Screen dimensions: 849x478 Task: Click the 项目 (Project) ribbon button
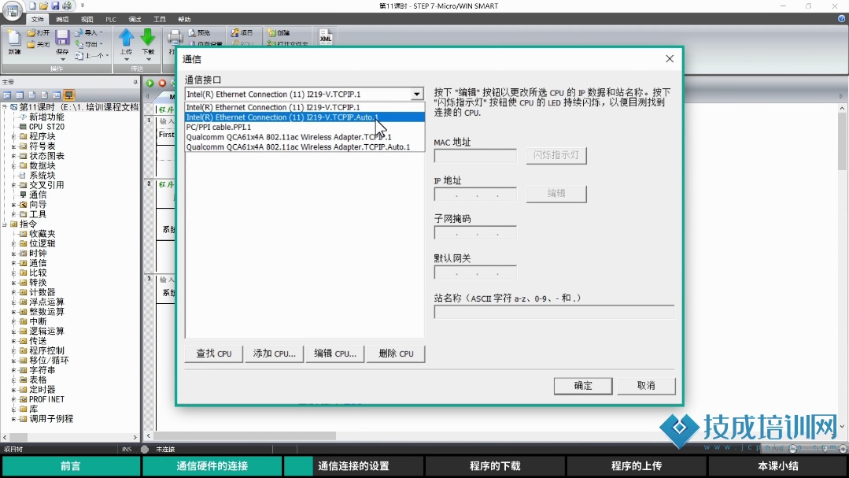(242, 33)
